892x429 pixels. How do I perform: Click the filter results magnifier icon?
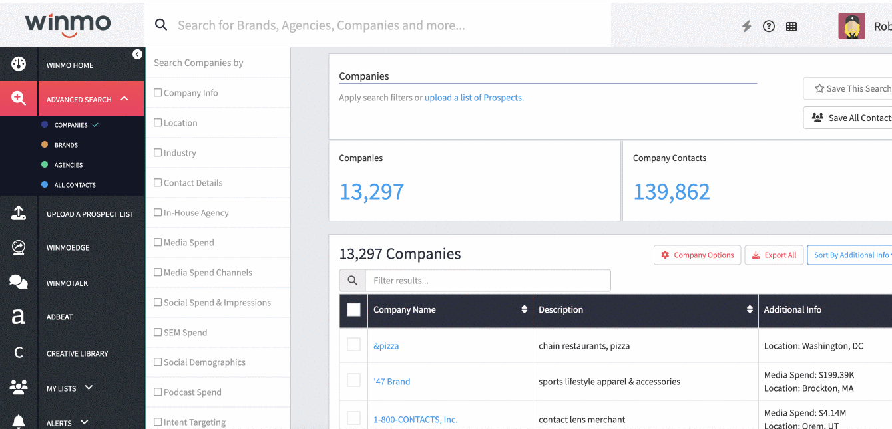pos(352,281)
